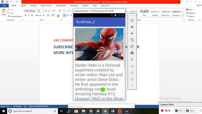This screenshot has width=202, height=114.
Task: Click emulator Back triangle button
Action: pos(132,66)
